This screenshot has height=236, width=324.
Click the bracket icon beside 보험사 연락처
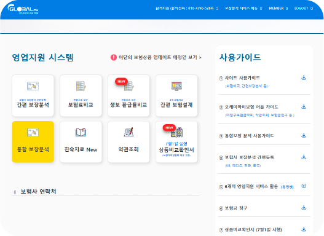click(x=15, y=192)
